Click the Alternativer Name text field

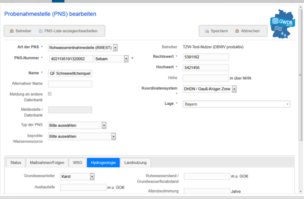[70, 84]
